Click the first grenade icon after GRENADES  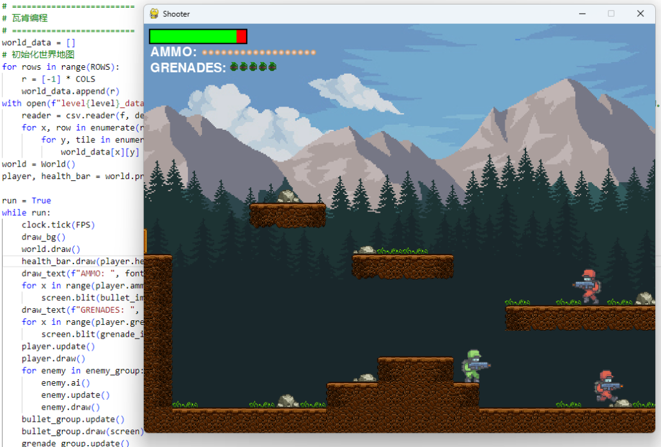234,67
